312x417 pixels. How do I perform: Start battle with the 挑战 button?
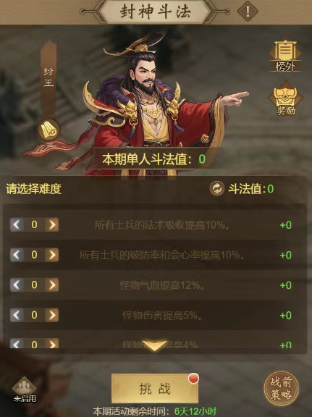pyautogui.click(x=155, y=389)
